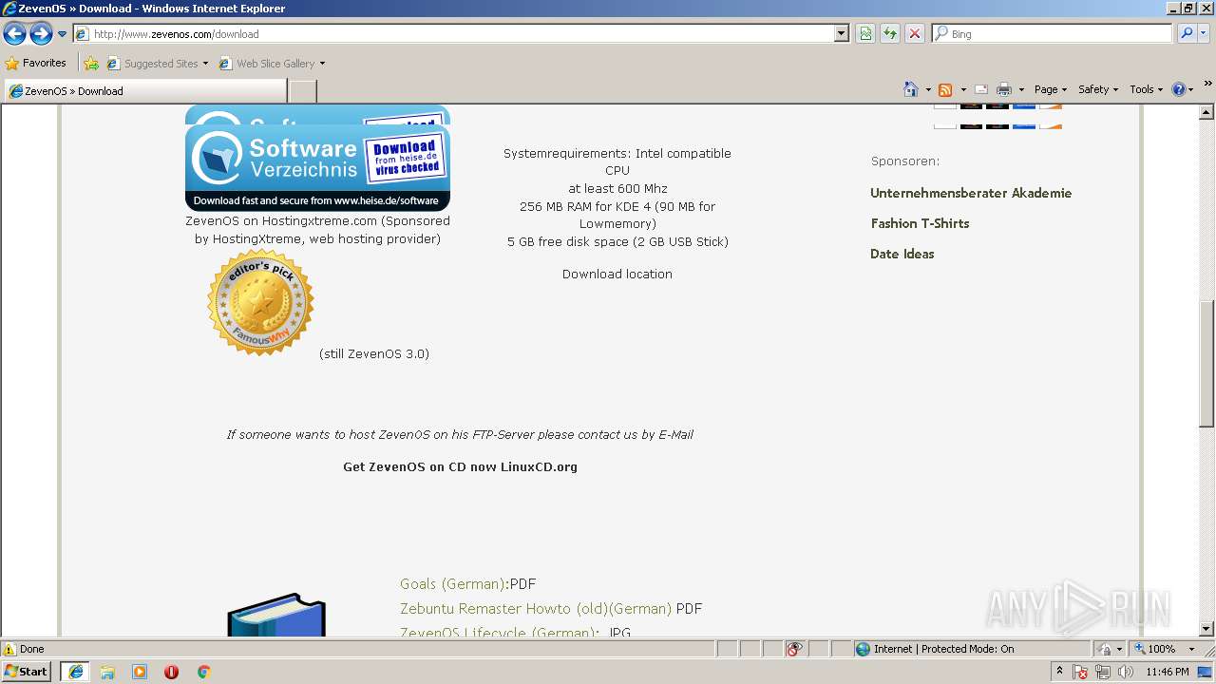
Task: Open Google Chrome from the taskbar
Action: tap(203, 672)
